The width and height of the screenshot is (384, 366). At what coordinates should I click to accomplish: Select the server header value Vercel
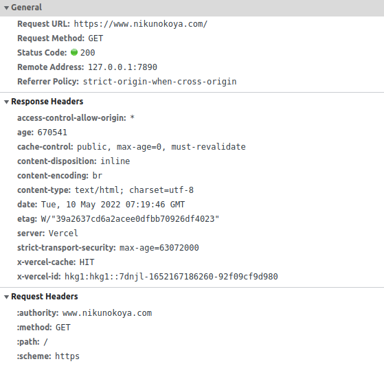click(x=63, y=233)
